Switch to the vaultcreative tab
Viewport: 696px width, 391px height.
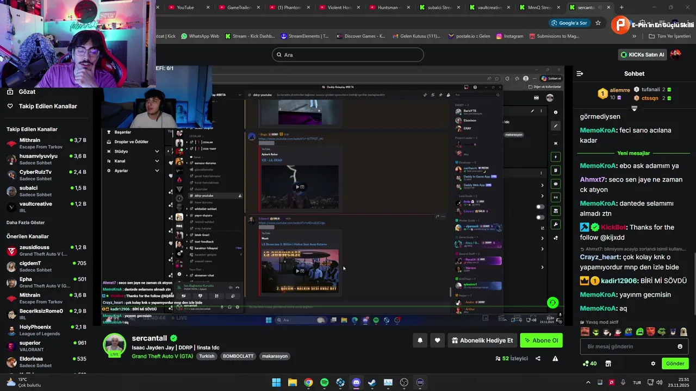489,8
